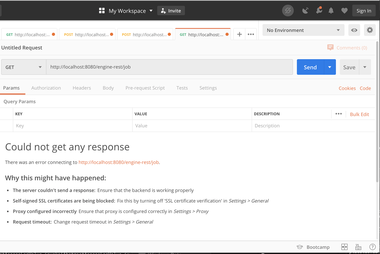This screenshot has height=254, width=380.
Task: Expand the Save options arrow
Action: pyautogui.click(x=365, y=67)
